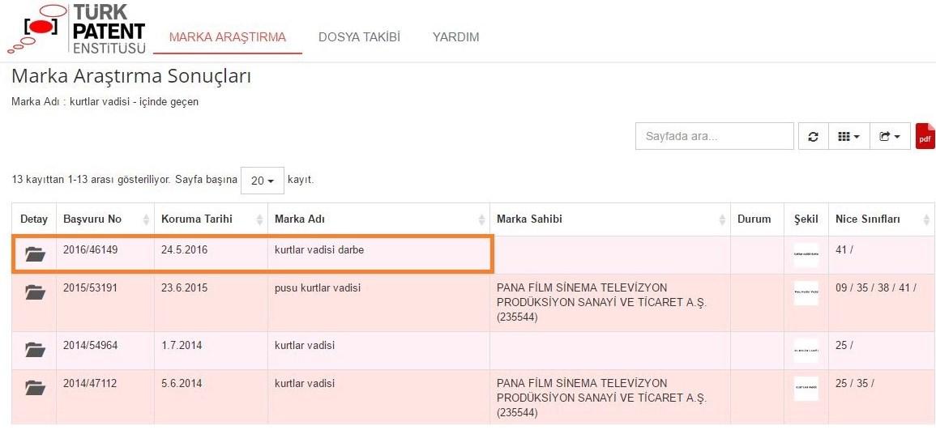Image resolution: width=936 pixels, height=430 pixels.
Task: Open detail folder for application 2016/46149
Action: 35,254
